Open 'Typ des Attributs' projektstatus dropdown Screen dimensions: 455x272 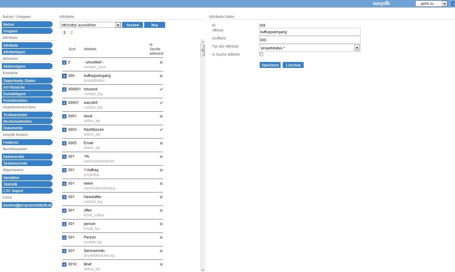(310, 48)
